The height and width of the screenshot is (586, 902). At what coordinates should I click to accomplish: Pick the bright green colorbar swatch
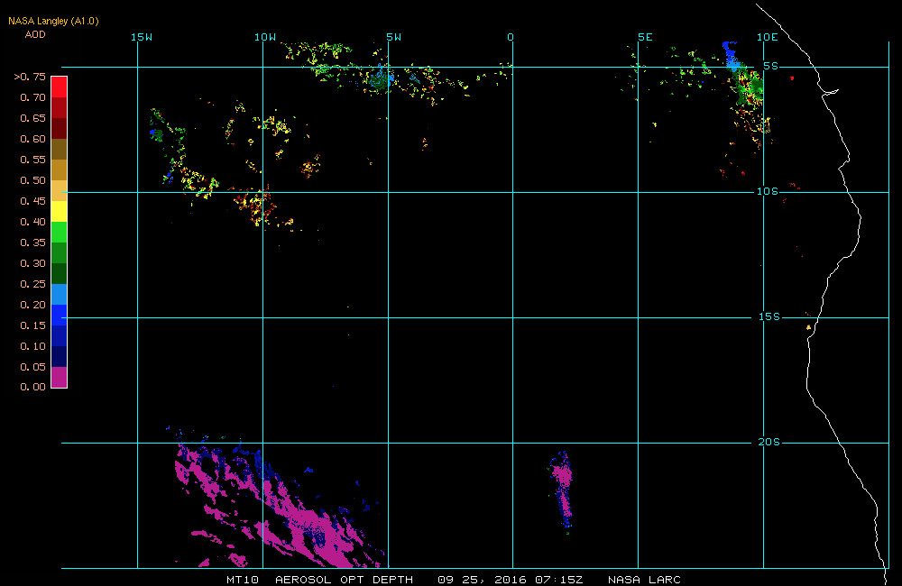(60, 232)
